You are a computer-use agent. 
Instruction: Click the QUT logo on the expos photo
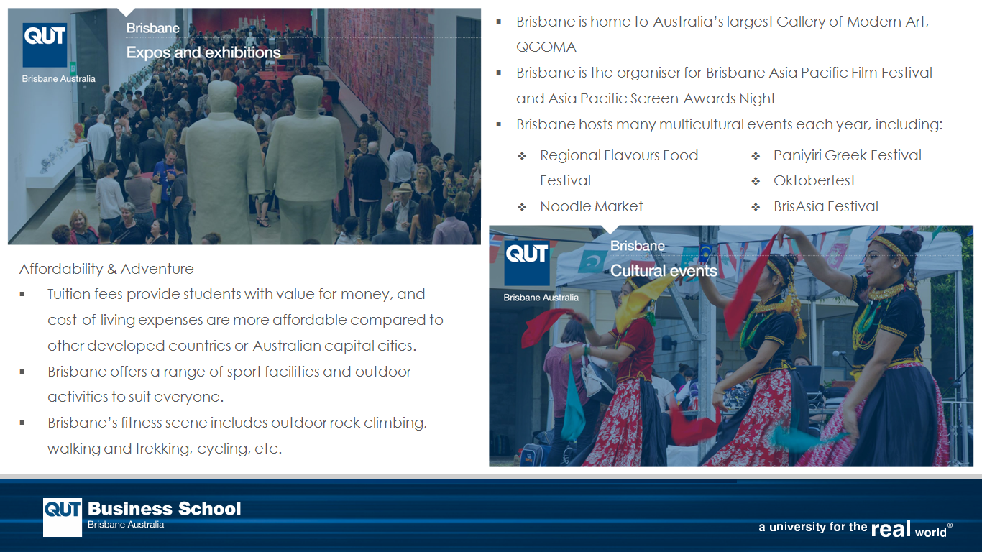tap(45, 45)
